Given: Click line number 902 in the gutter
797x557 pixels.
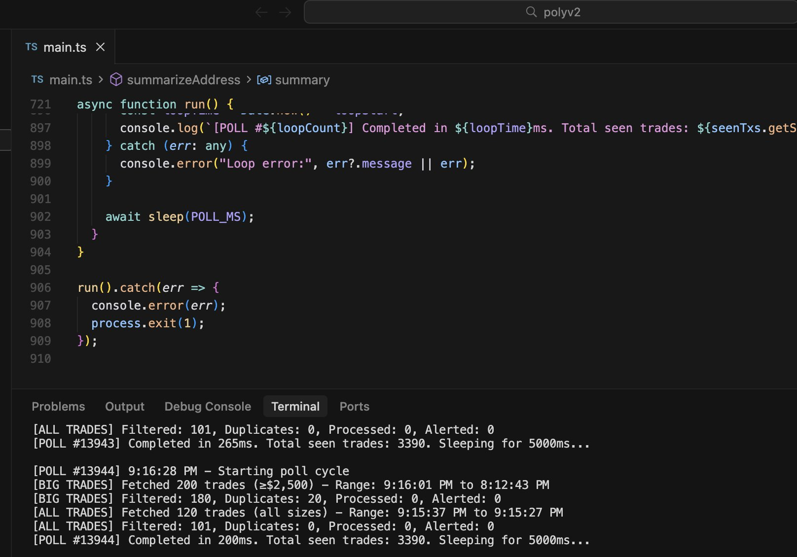Looking at the screenshot, I should [40, 217].
